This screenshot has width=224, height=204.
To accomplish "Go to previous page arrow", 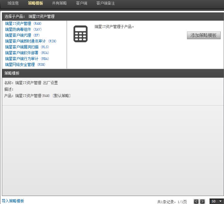I will tap(196, 202).
